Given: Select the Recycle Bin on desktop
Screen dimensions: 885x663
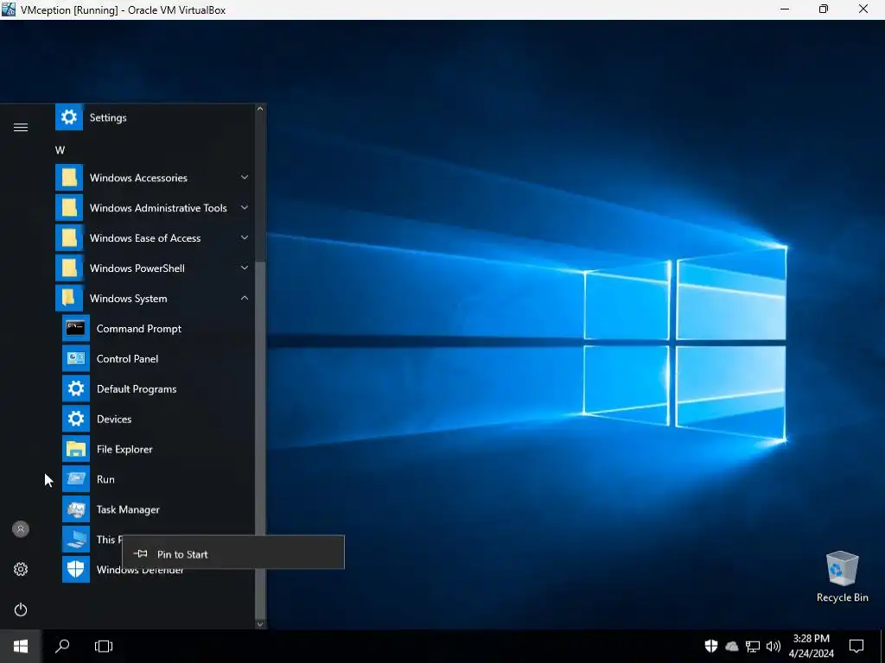Looking at the screenshot, I should pyautogui.click(x=842, y=577).
